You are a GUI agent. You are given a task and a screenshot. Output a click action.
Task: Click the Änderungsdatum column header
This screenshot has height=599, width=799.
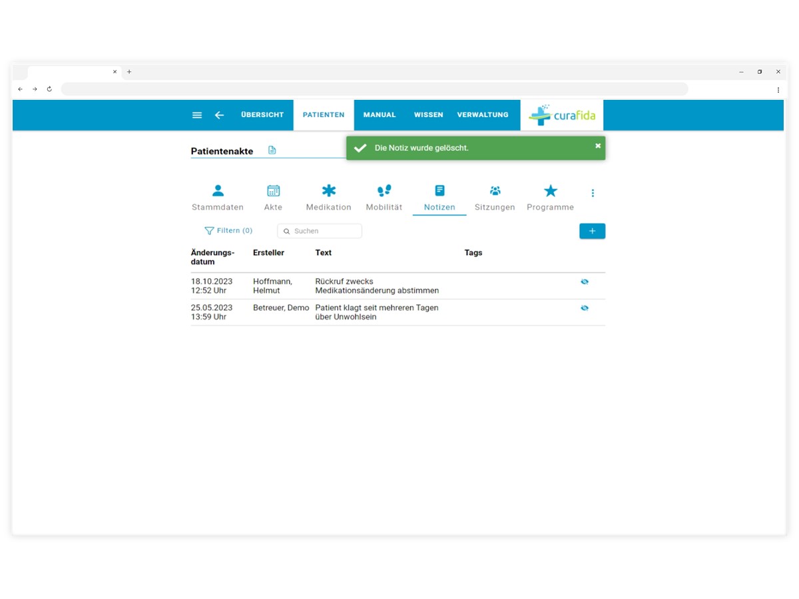coord(212,258)
